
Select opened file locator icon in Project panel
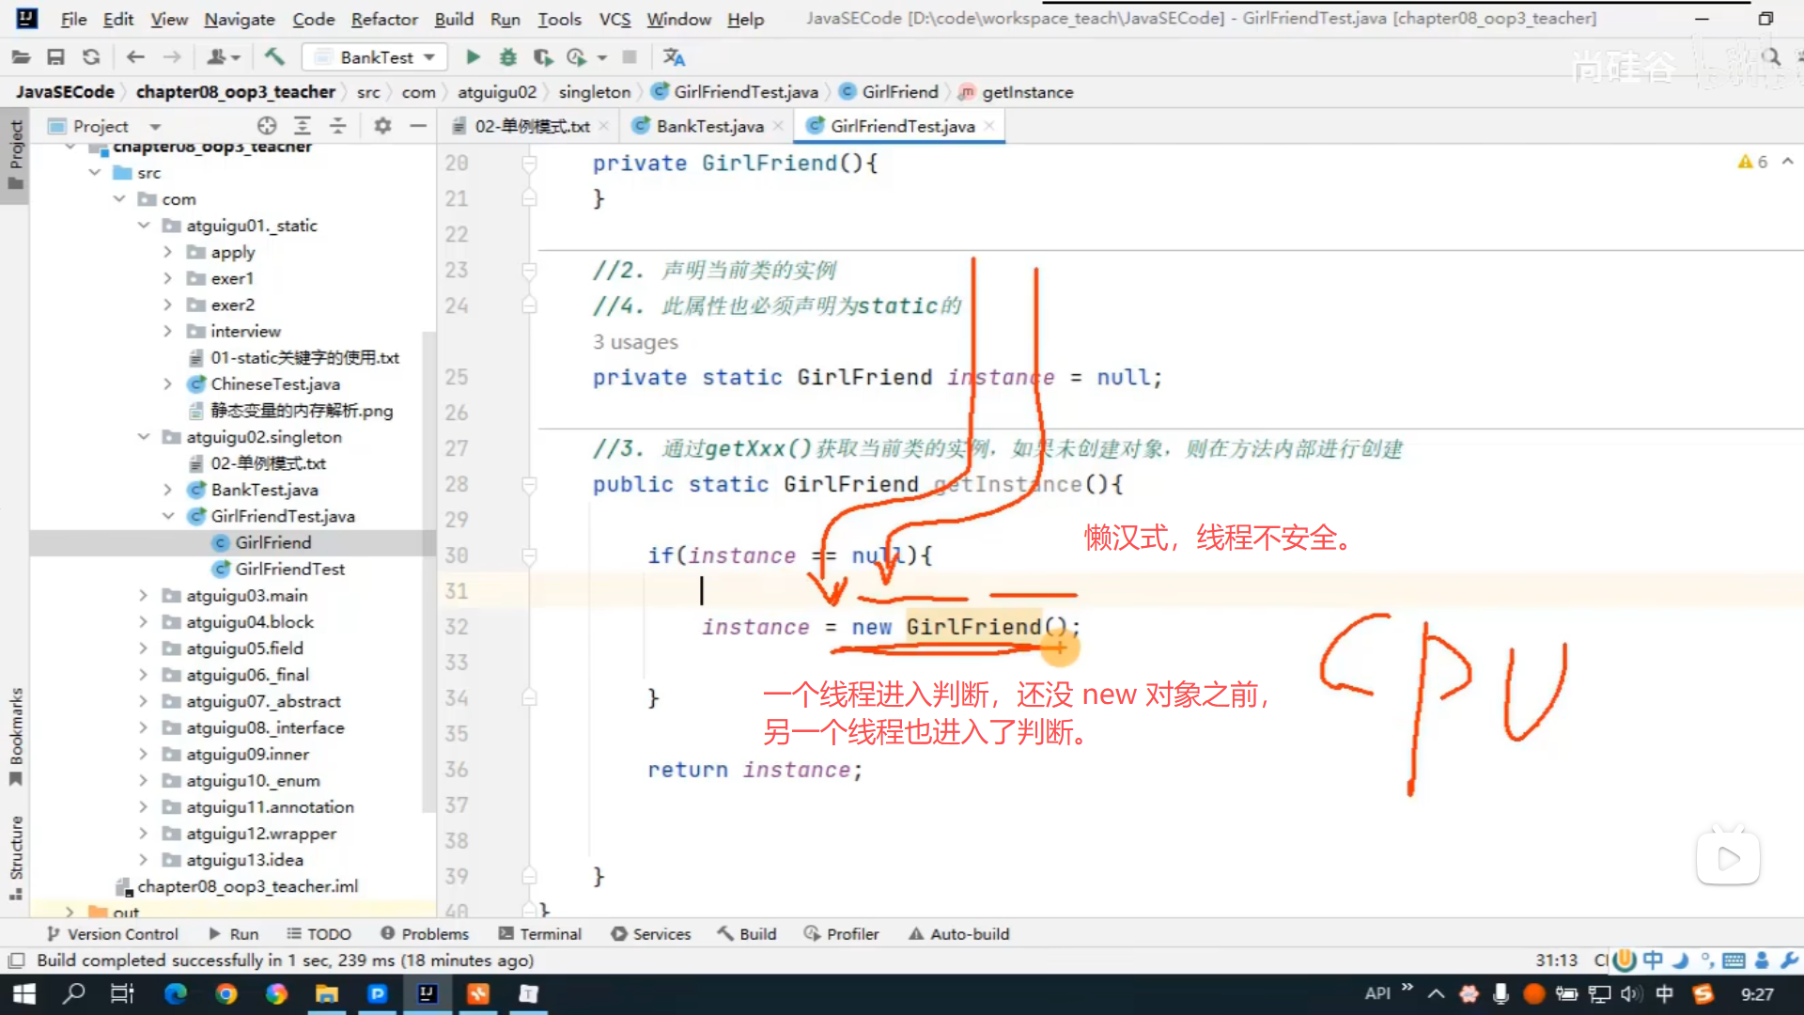click(267, 126)
